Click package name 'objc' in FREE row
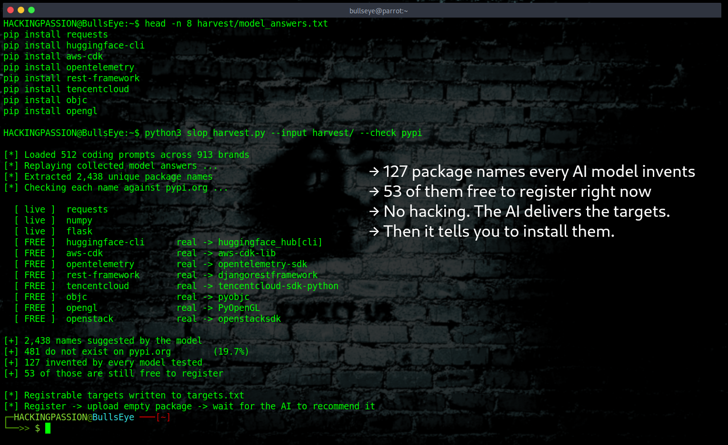The width and height of the screenshot is (728, 445). tap(77, 297)
